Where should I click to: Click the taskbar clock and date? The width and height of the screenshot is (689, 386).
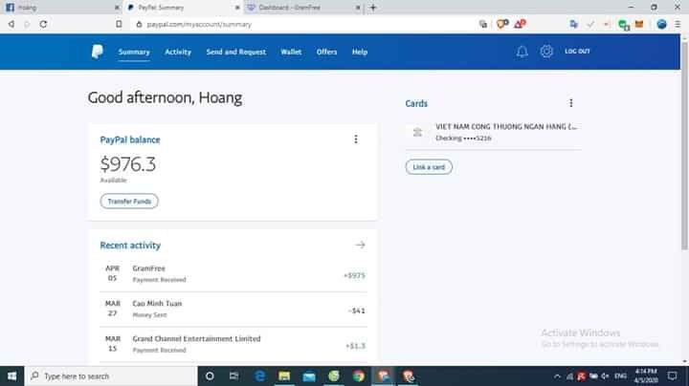point(646,375)
